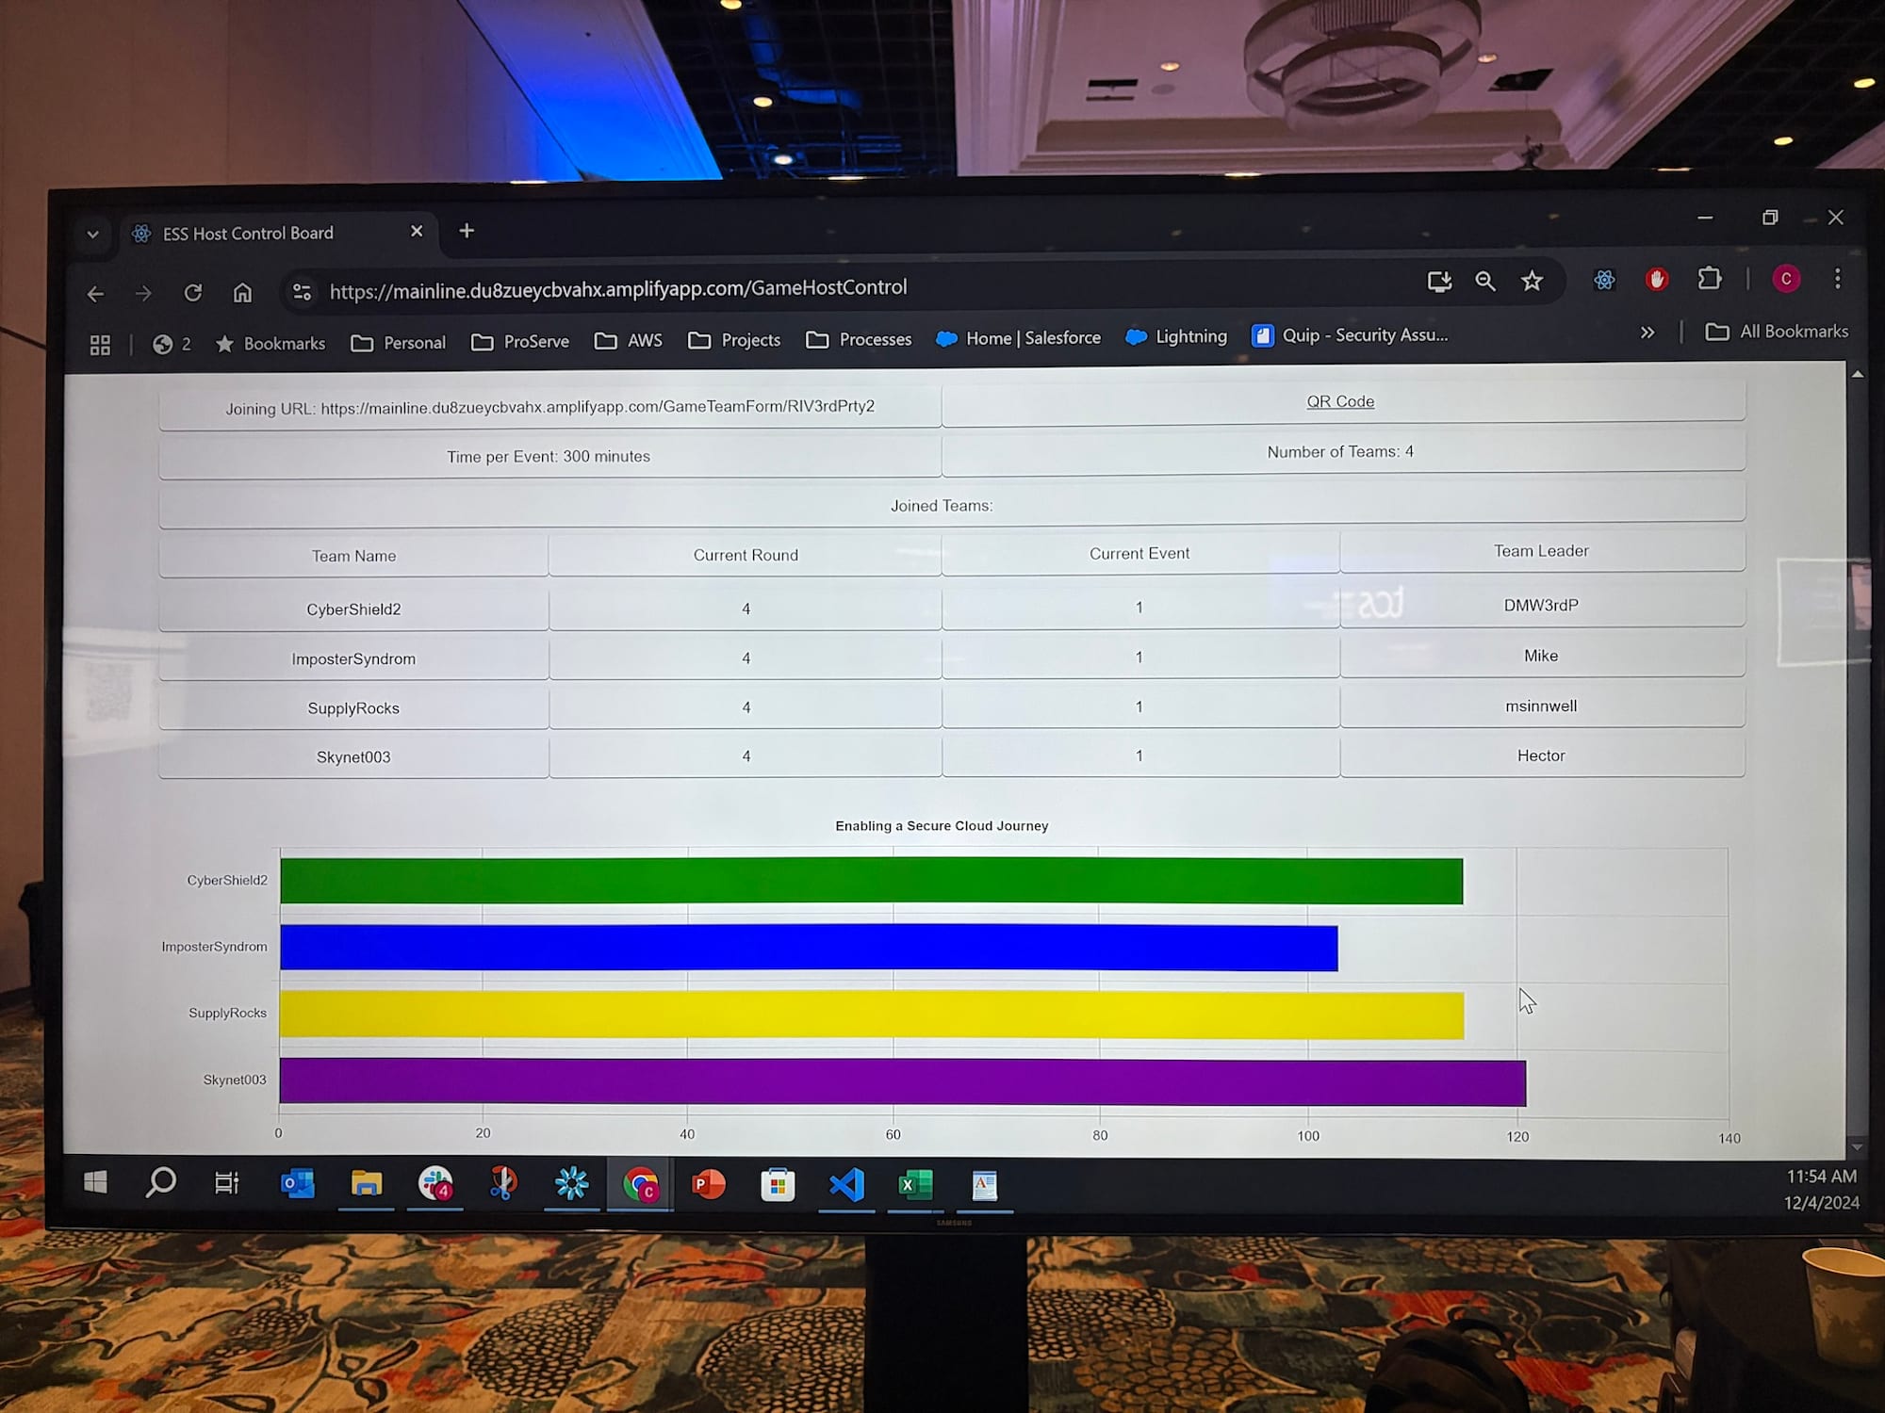The image size is (1885, 1413).
Task: Open the Quip - Security Assu... bookmark
Action: pos(1350,335)
